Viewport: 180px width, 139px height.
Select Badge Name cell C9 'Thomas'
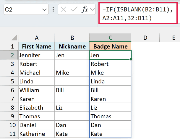(x=110, y=116)
